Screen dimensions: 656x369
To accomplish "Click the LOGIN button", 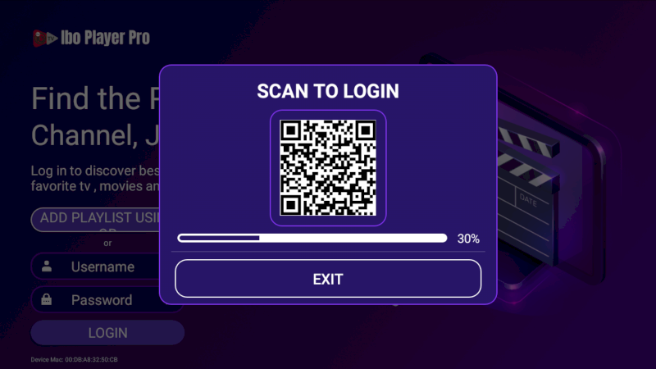I will [107, 333].
